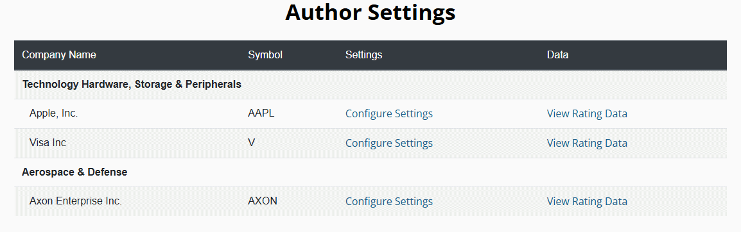Select the Technology Hardware, Storage & Peripherals group row
The height and width of the screenshot is (232, 741).
(x=370, y=85)
